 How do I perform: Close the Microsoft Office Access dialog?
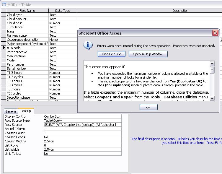[215, 33]
